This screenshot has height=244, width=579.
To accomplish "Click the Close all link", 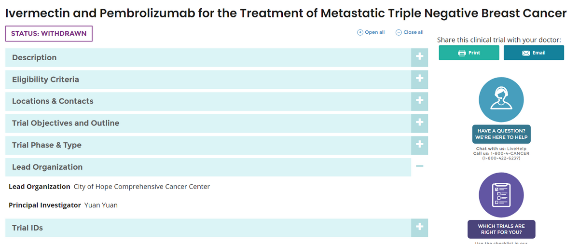I will (x=409, y=32).
